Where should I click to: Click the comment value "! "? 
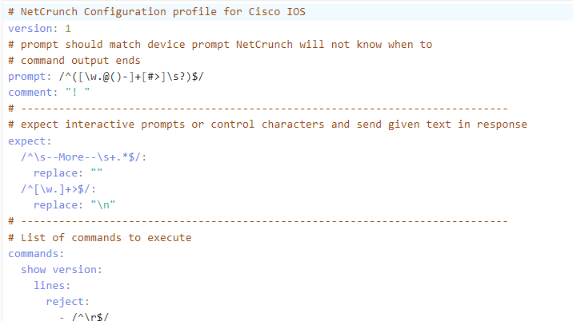coord(78,93)
